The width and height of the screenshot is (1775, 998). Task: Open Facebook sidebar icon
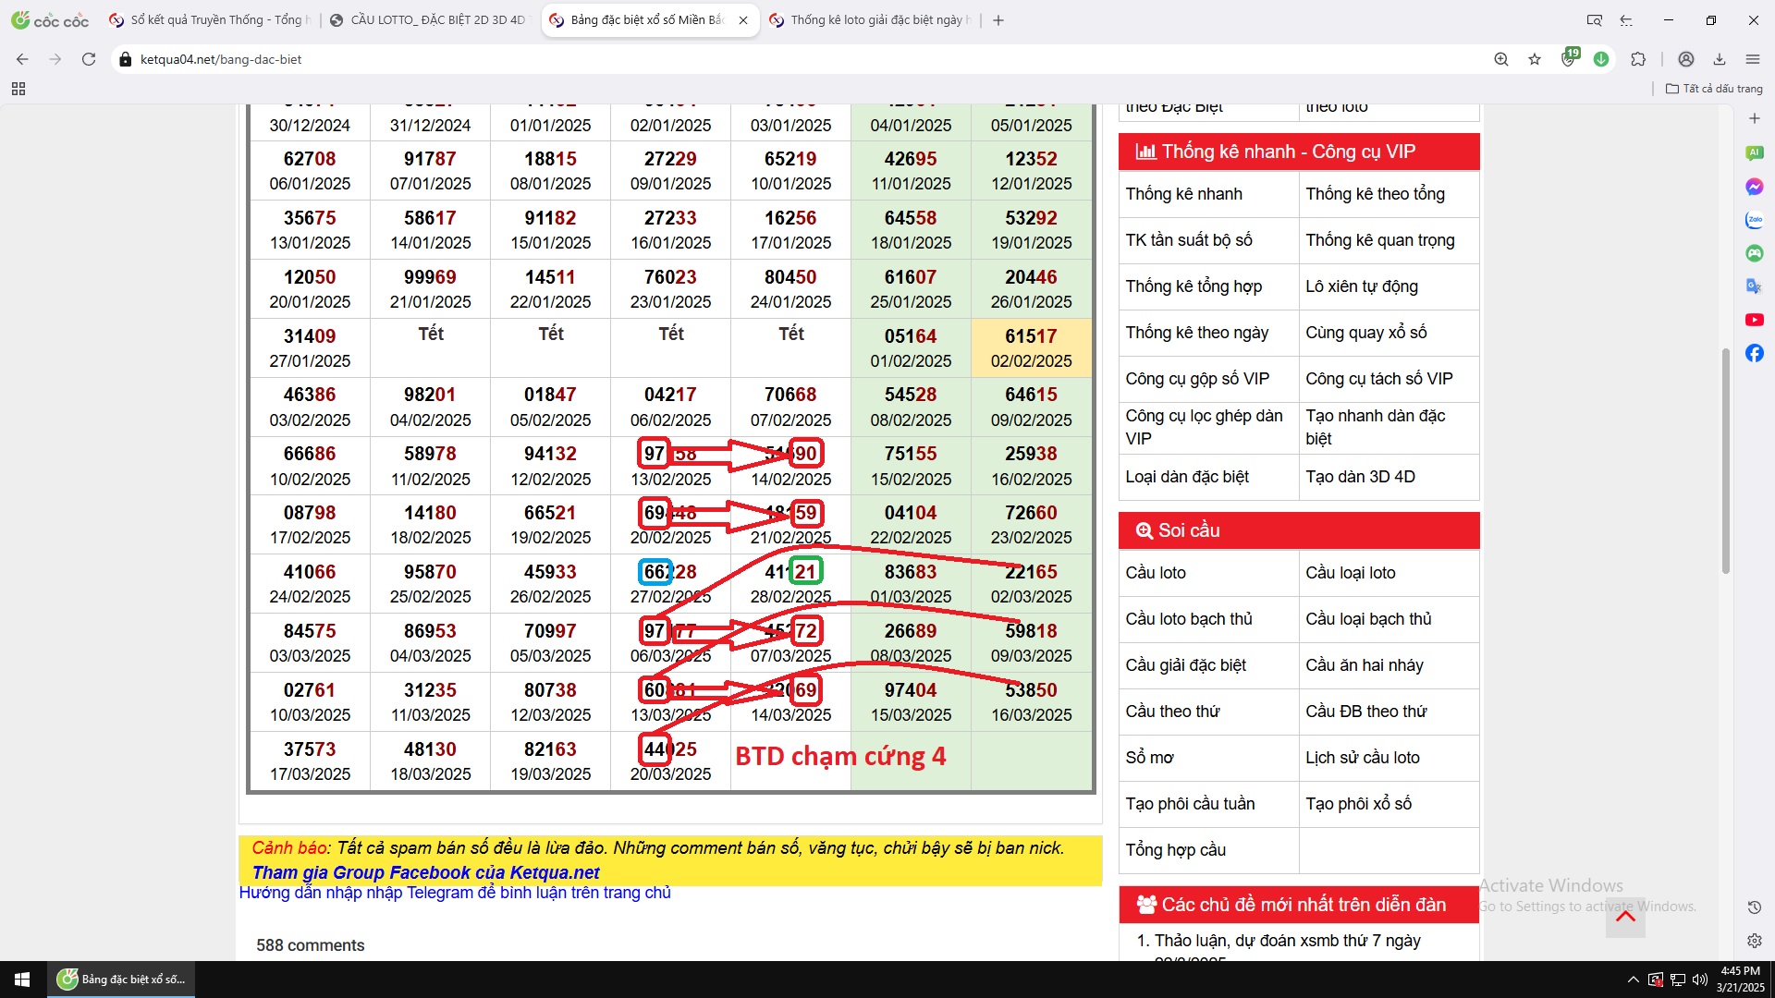(x=1754, y=353)
